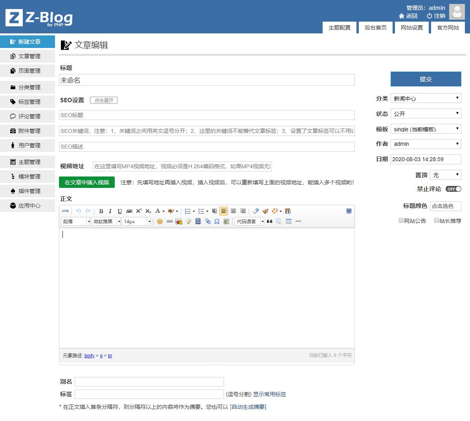
Task: Insert an emoticon into the article
Action: point(160,221)
